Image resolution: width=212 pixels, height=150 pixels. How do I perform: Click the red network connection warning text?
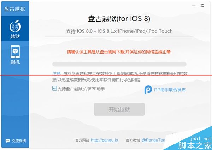click(119, 52)
